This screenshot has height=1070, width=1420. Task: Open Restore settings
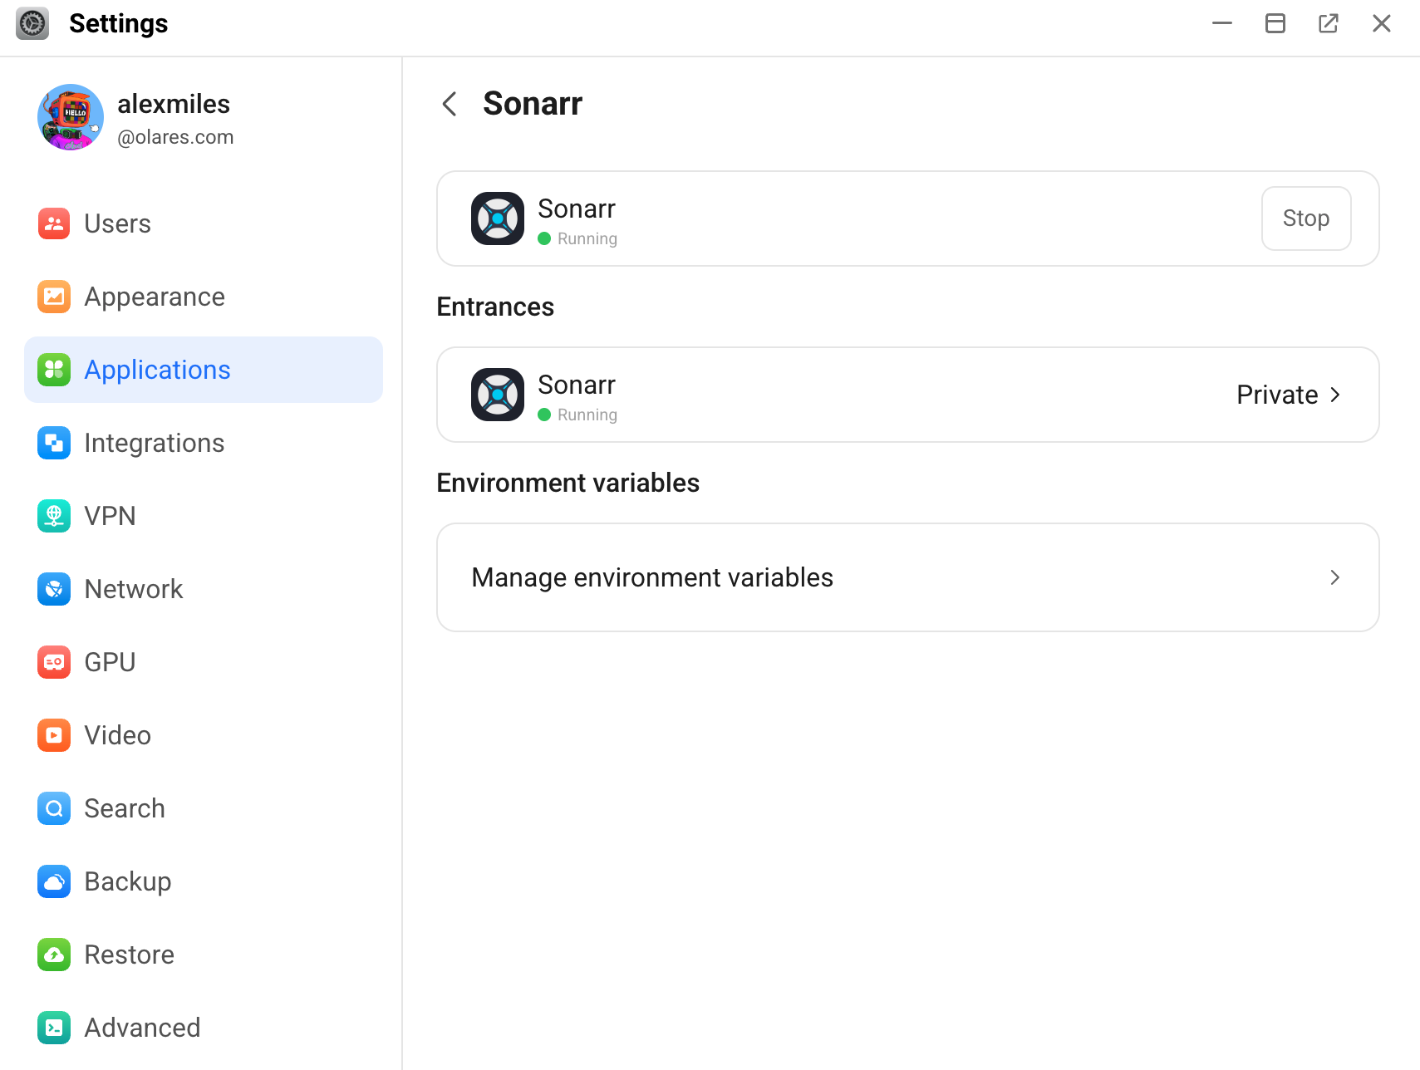[x=129, y=955]
